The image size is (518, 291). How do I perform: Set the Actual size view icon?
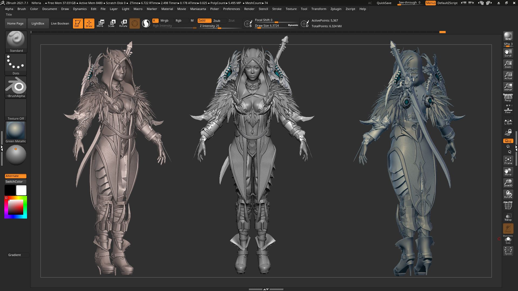tap(508, 75)
